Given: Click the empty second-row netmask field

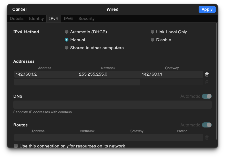Looking at the screenshot, I should 108,82.
